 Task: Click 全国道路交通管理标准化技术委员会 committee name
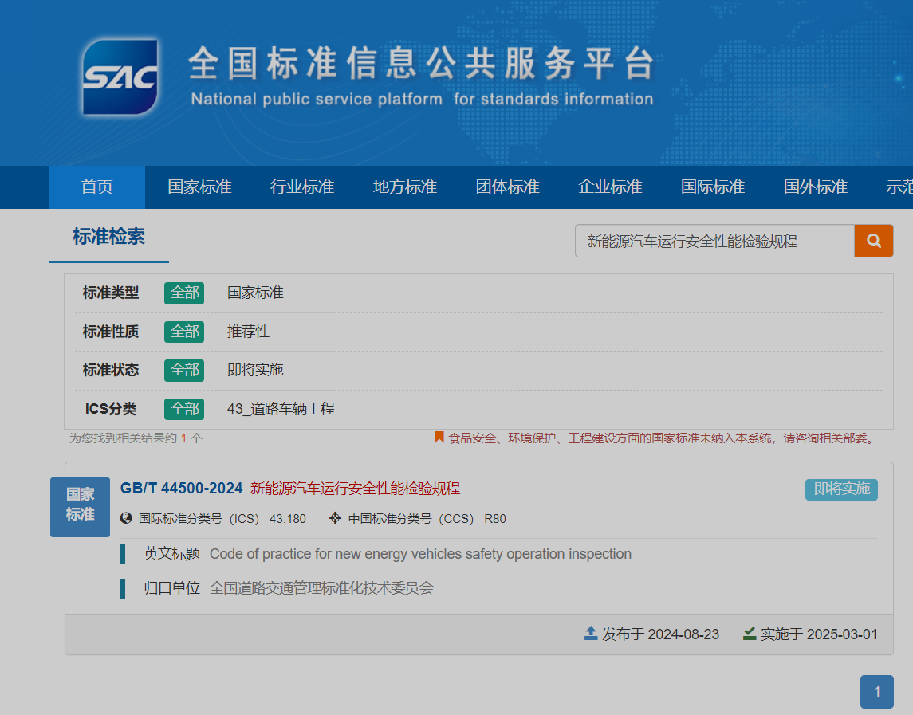(x=321, y=588)
